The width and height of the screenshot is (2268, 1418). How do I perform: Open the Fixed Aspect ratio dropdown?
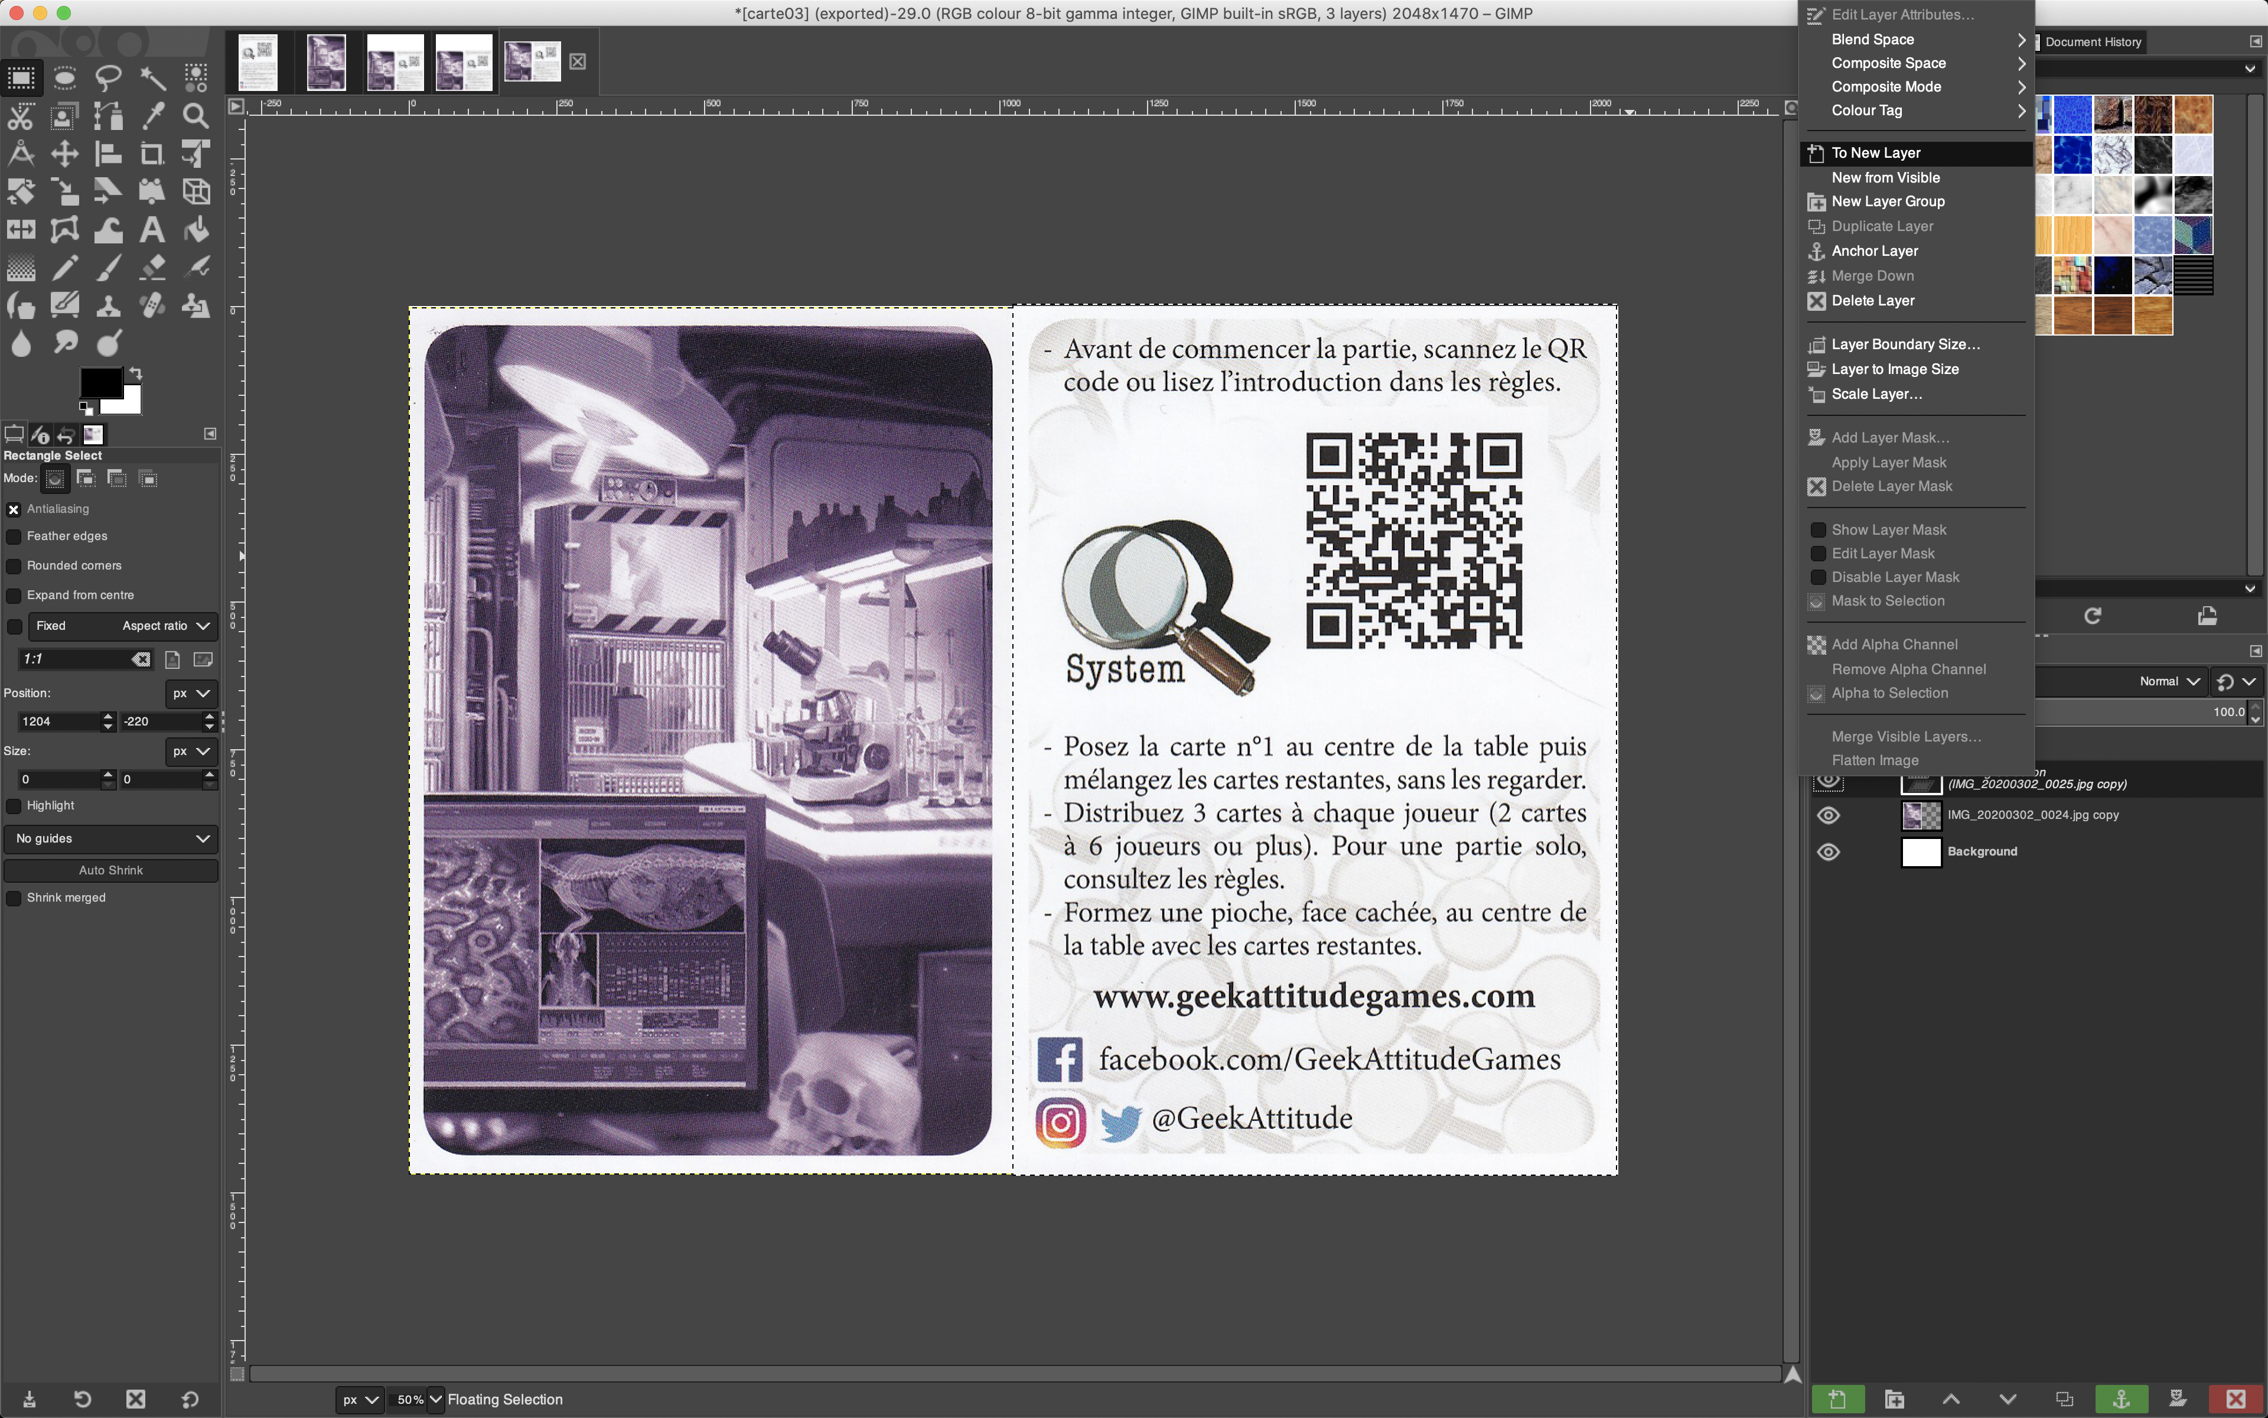(x=123, y=626)
